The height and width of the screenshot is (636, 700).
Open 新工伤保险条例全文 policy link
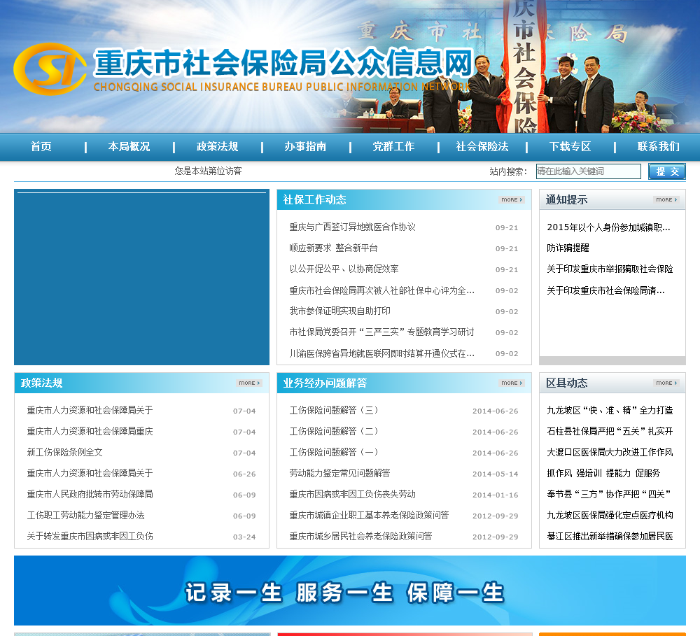tap(64, 453)
